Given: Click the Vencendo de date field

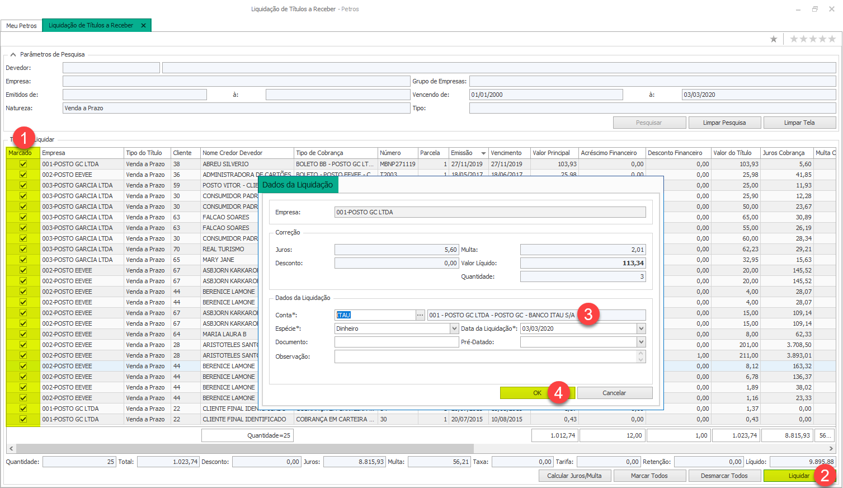Looking at the screenshot, I should [546, 95].
